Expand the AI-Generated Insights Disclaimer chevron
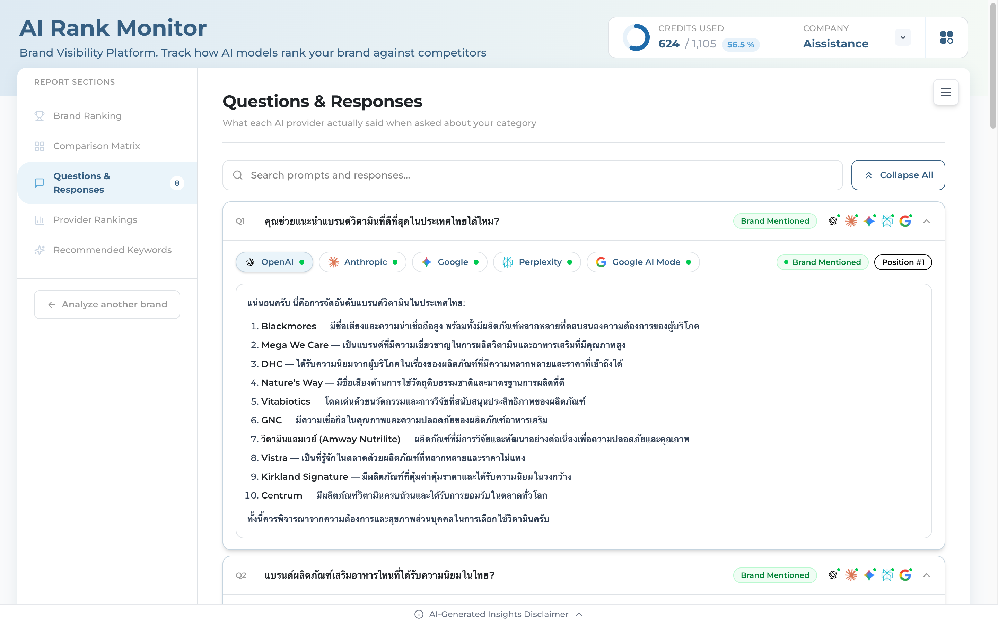The height and width of the screenshot is (624, 998). tap(579, 615)
